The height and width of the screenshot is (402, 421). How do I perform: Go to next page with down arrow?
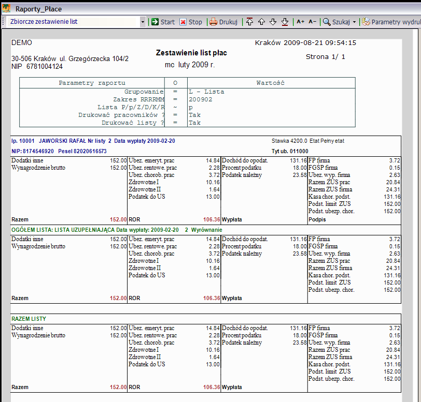tap(273, 22)
